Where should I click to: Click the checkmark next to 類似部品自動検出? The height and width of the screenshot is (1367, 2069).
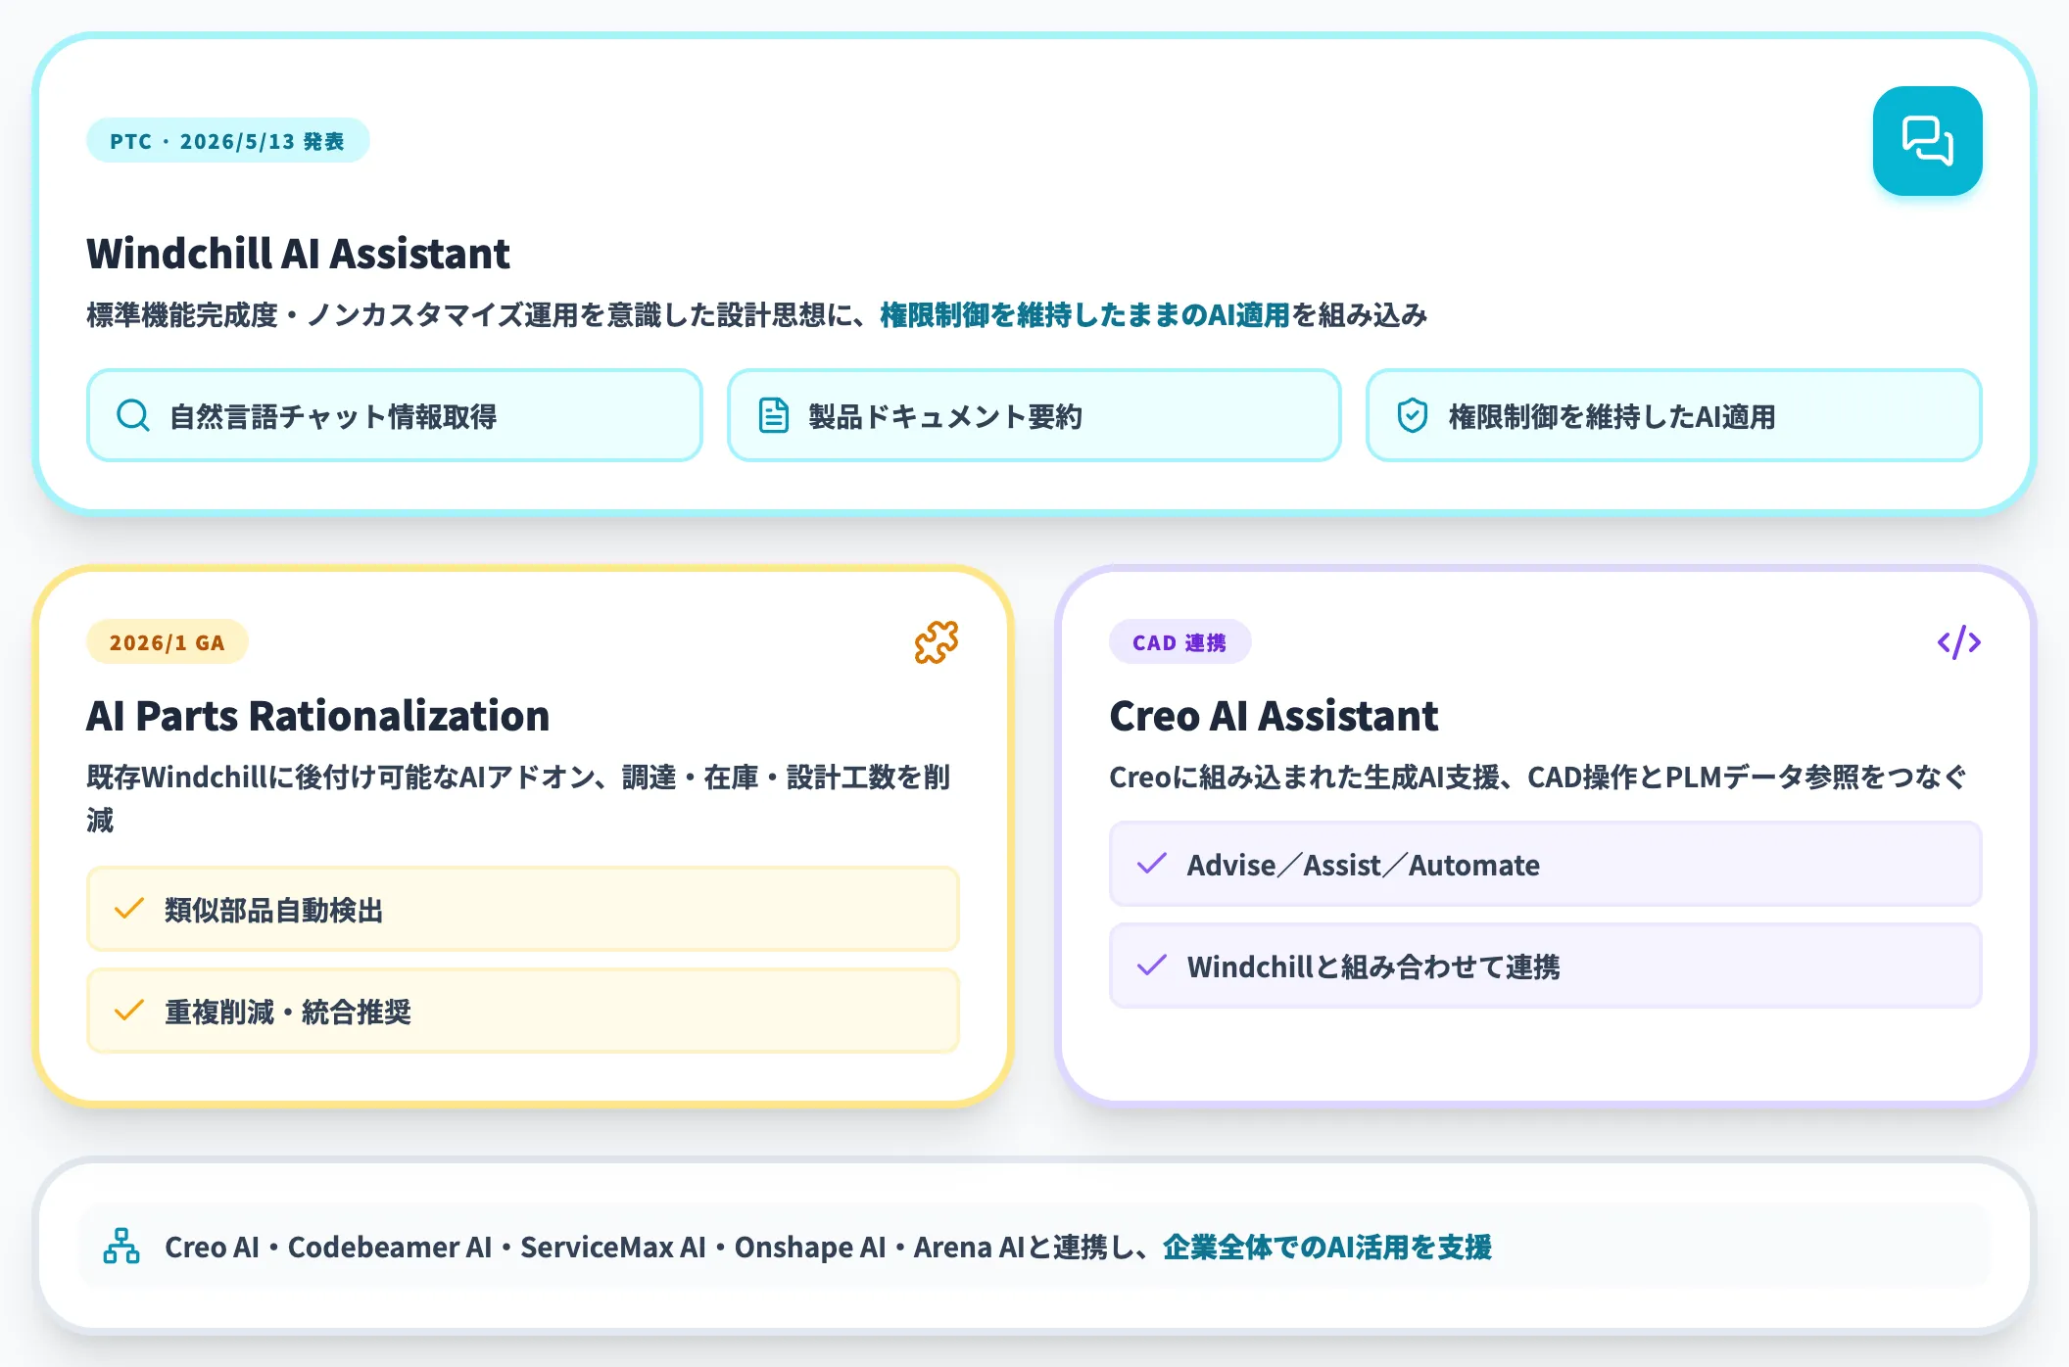pos(129,910)
